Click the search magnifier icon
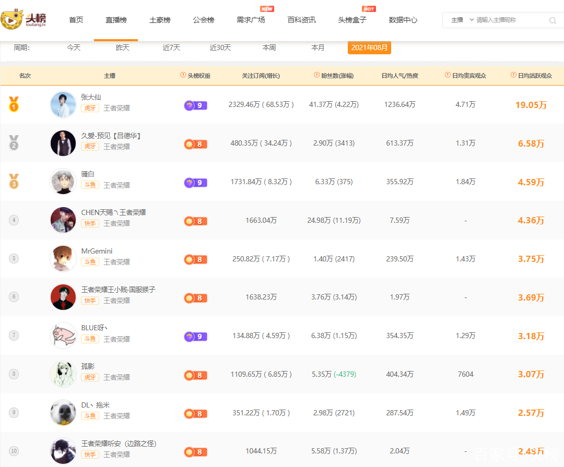 coord(553,20)
